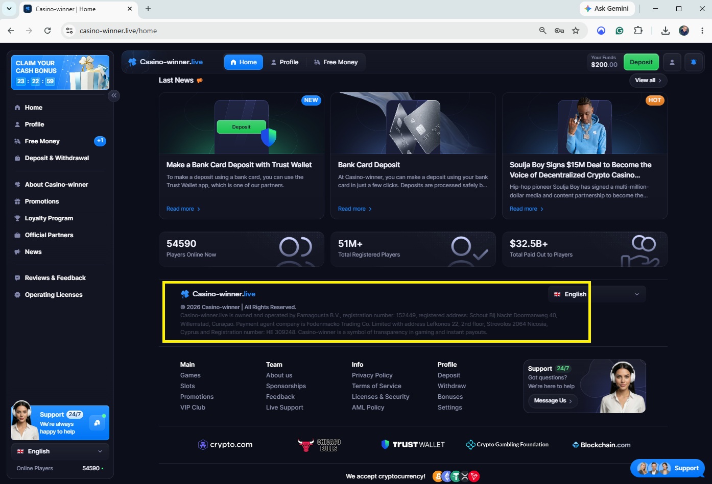This screenshot has width=712, height=484.
Task: Open the Chrome profile avatar
Action: click(x=684, y=31)
